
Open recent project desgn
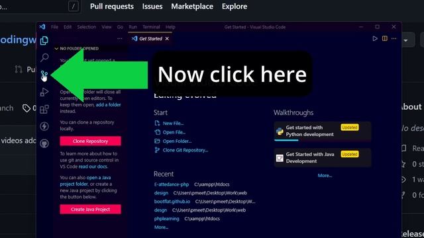(160, 210)
